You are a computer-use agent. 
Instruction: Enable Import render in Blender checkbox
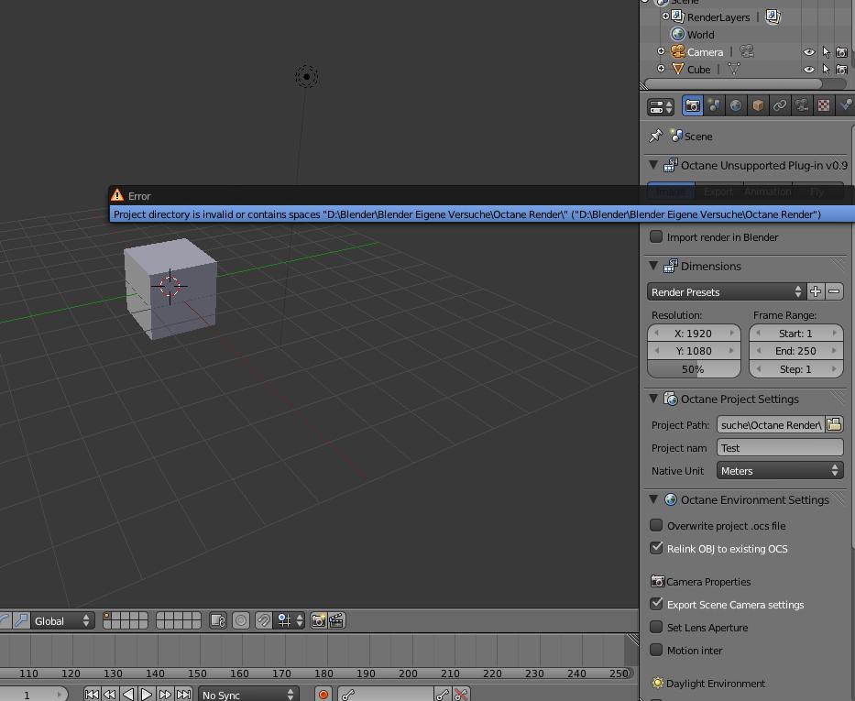click(656, 236)
